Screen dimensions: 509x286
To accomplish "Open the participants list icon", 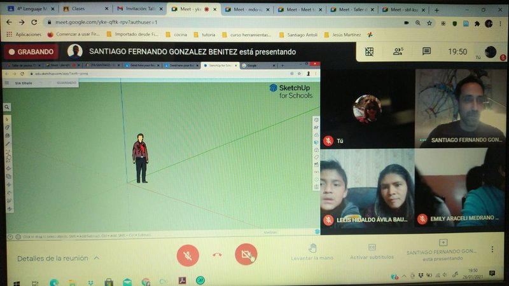I will [x=398, y=51].
